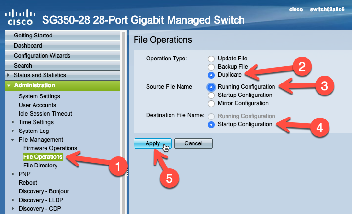Cancel the file operation changes
This screenshot has height=214, width=352.
(193, 143)
